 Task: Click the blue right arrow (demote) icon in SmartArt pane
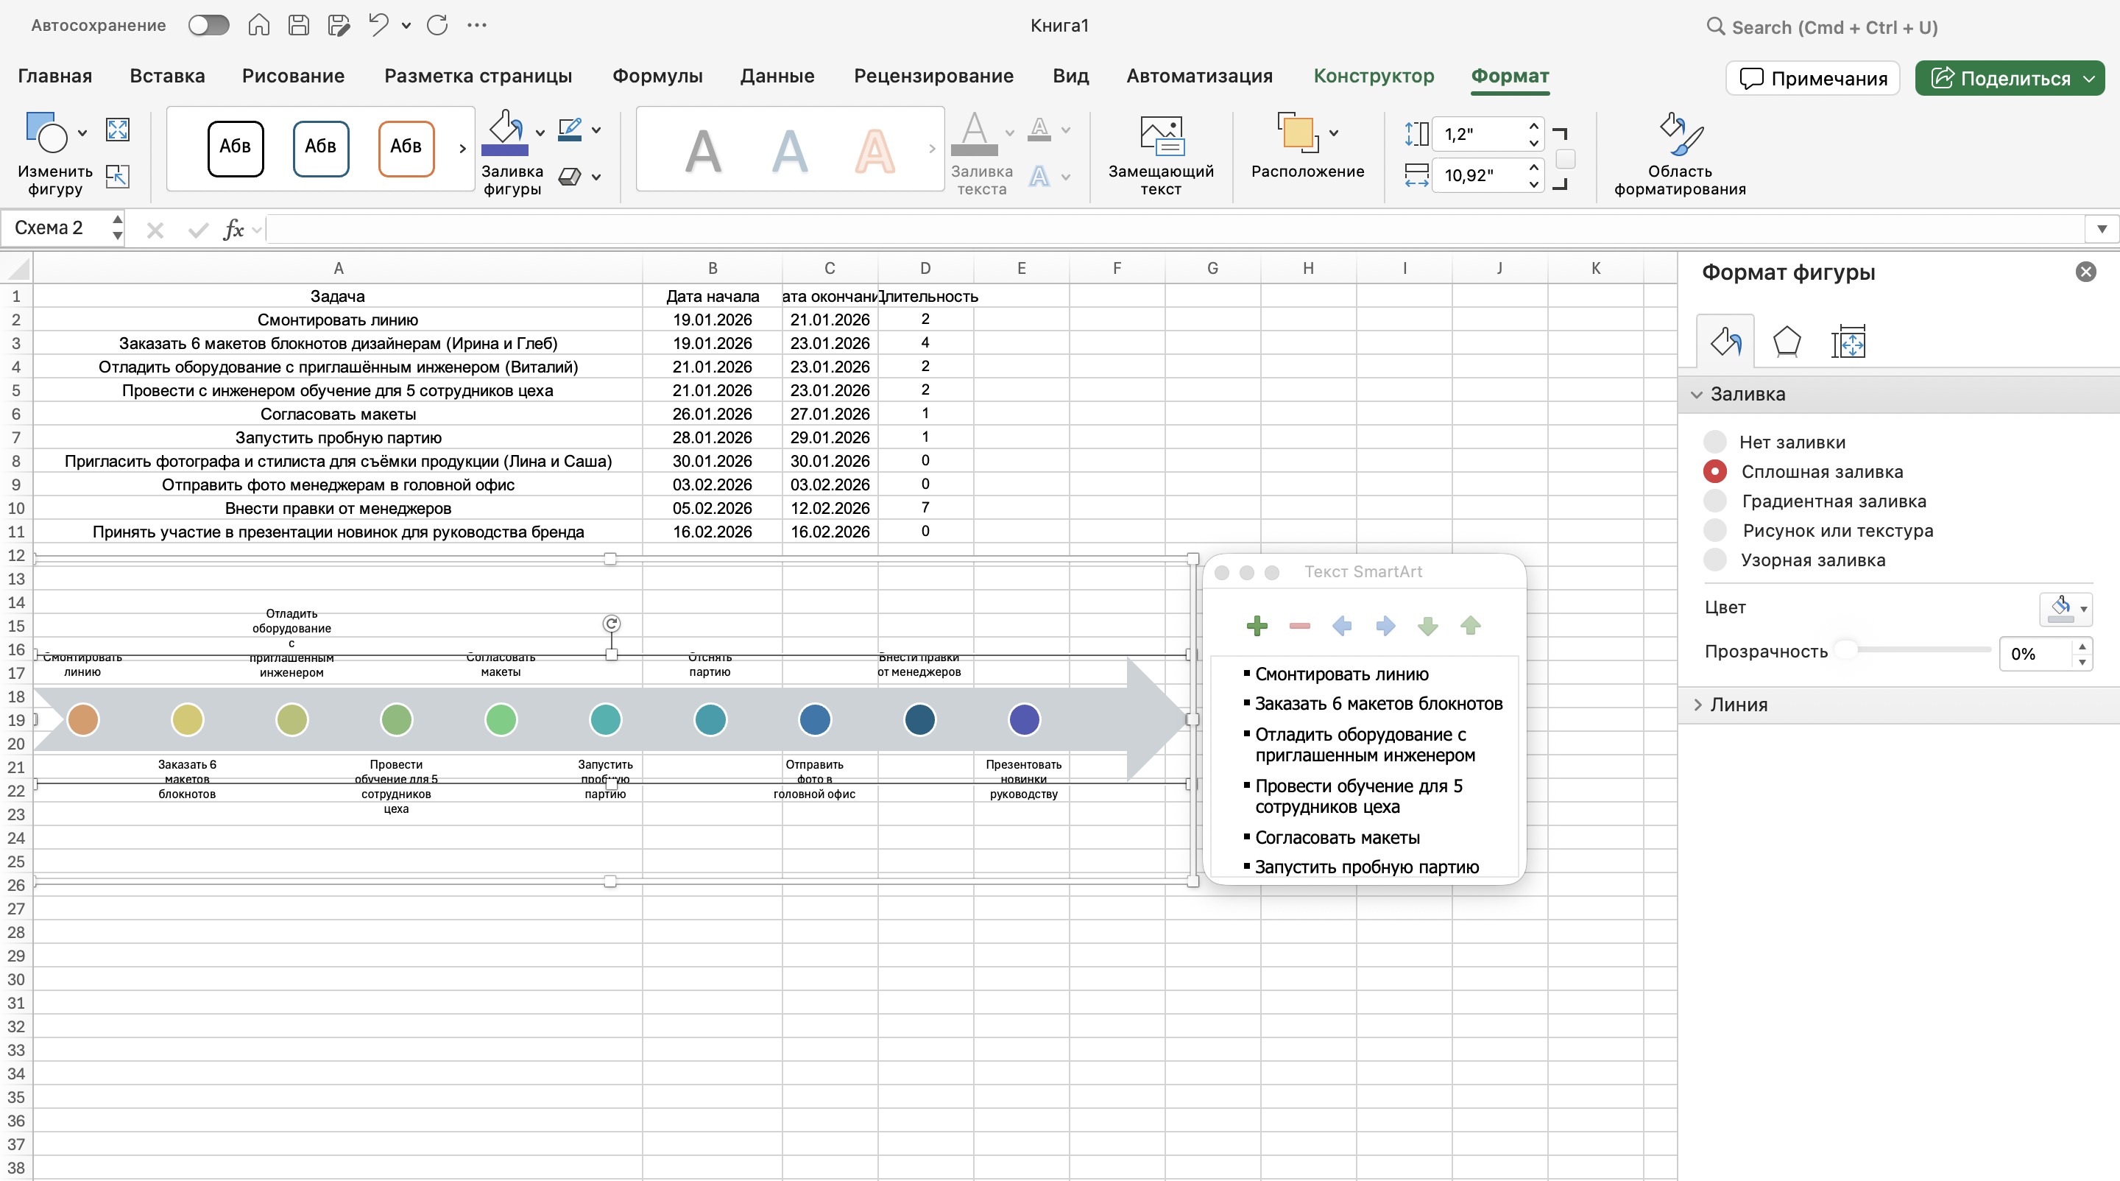(1385, 627)
